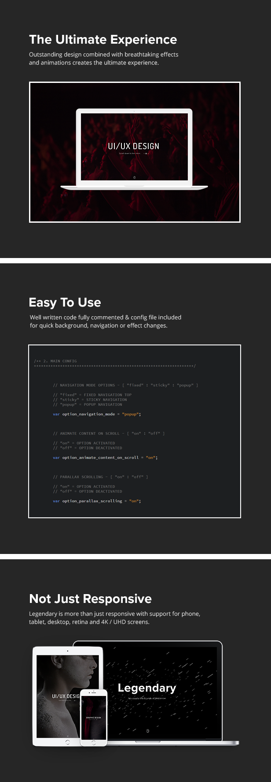Screen dimensions: 271x782
Task: Click the "// NAVIGATION MODE OPTIONS" comment line
Action: tap(125, 385)
